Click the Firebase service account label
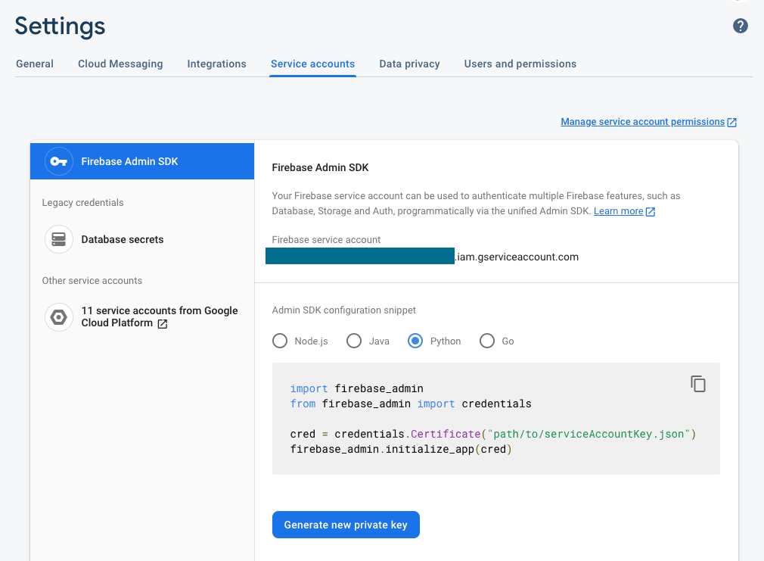The width and height of the screenshot is (764, 561). [x=327, y=240]
